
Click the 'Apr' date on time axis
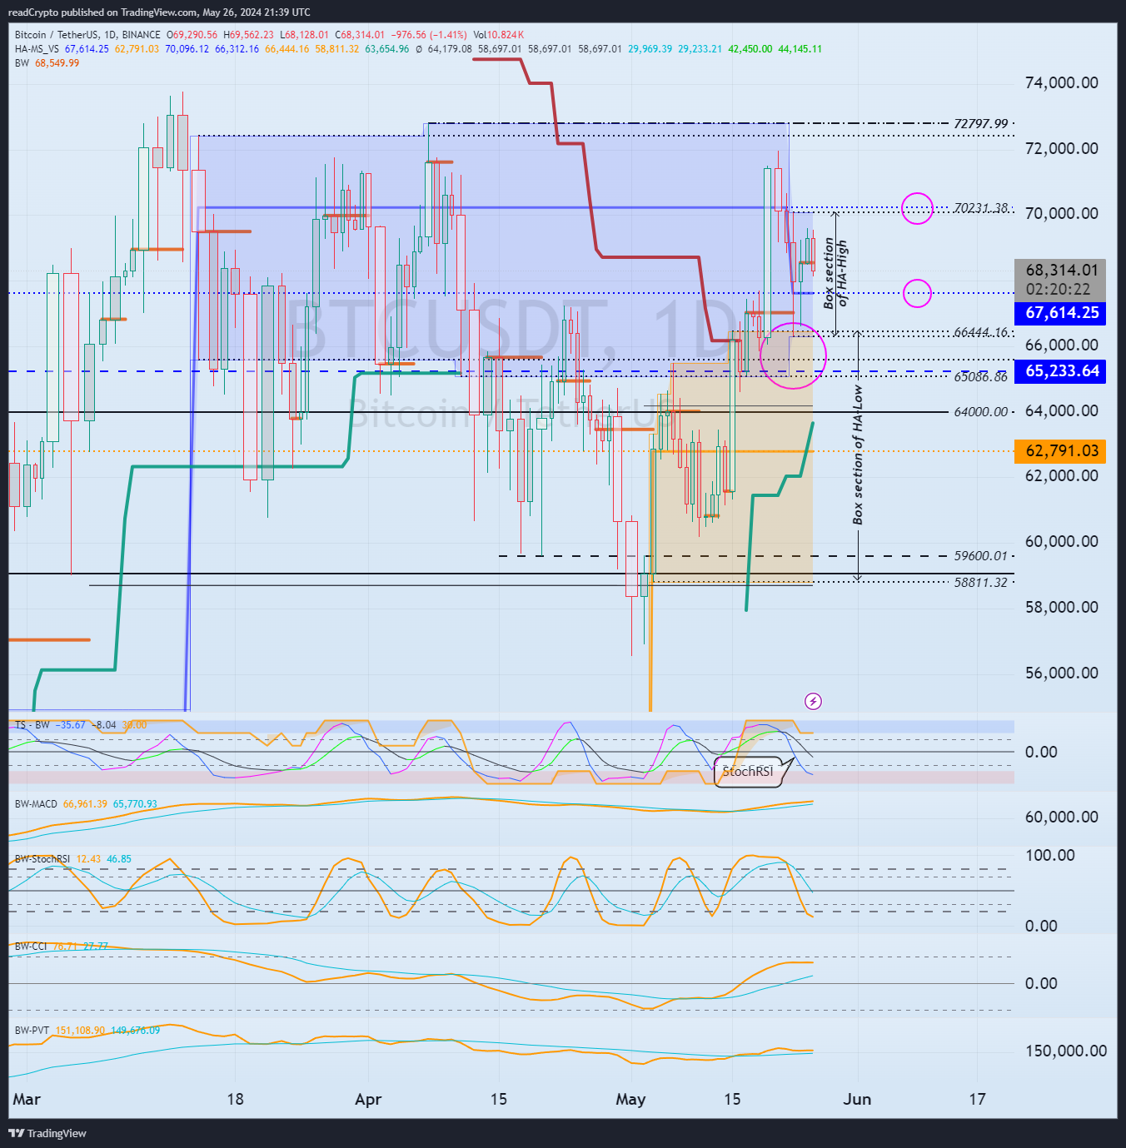(x=368, y=1099)
